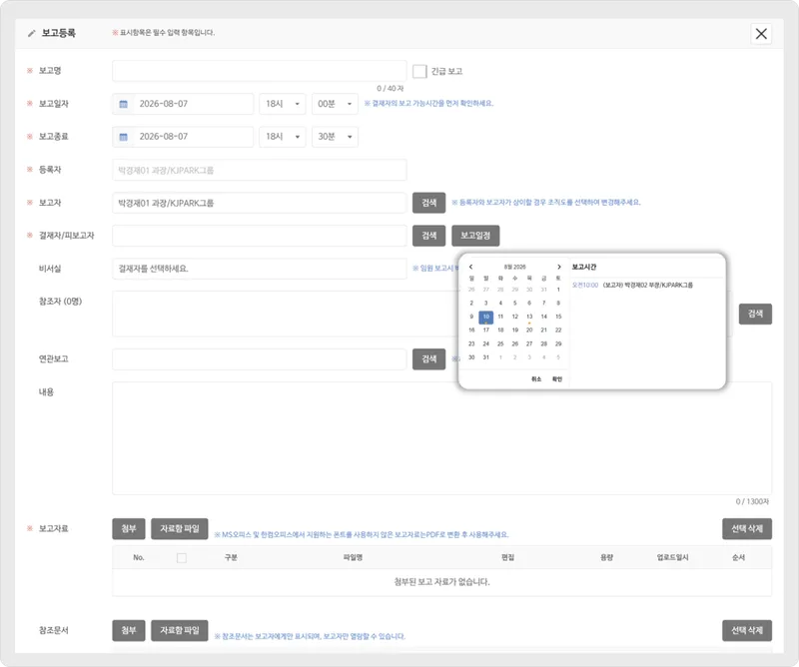Click the 검색 button for 참조자
The image size is (799, 667).
pos(755,314)
